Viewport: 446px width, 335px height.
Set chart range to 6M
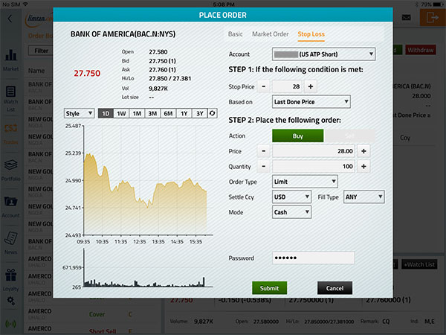pyautogui.click(x=168, y=113)
